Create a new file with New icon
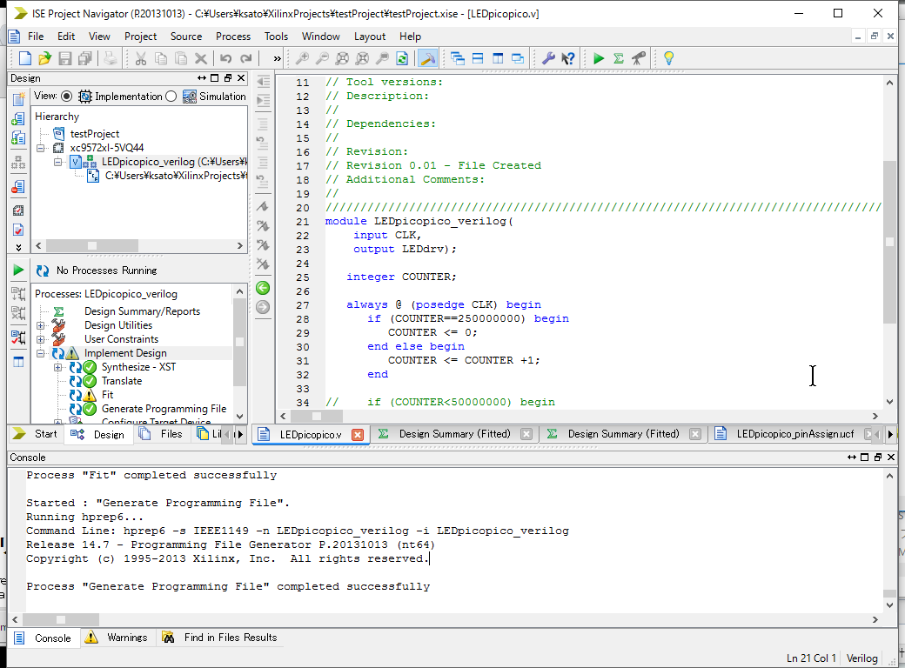 tap(25, 58)
